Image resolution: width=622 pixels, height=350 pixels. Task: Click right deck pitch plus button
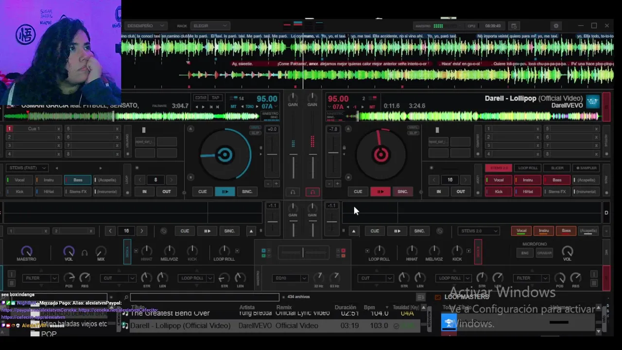point(337,184)
